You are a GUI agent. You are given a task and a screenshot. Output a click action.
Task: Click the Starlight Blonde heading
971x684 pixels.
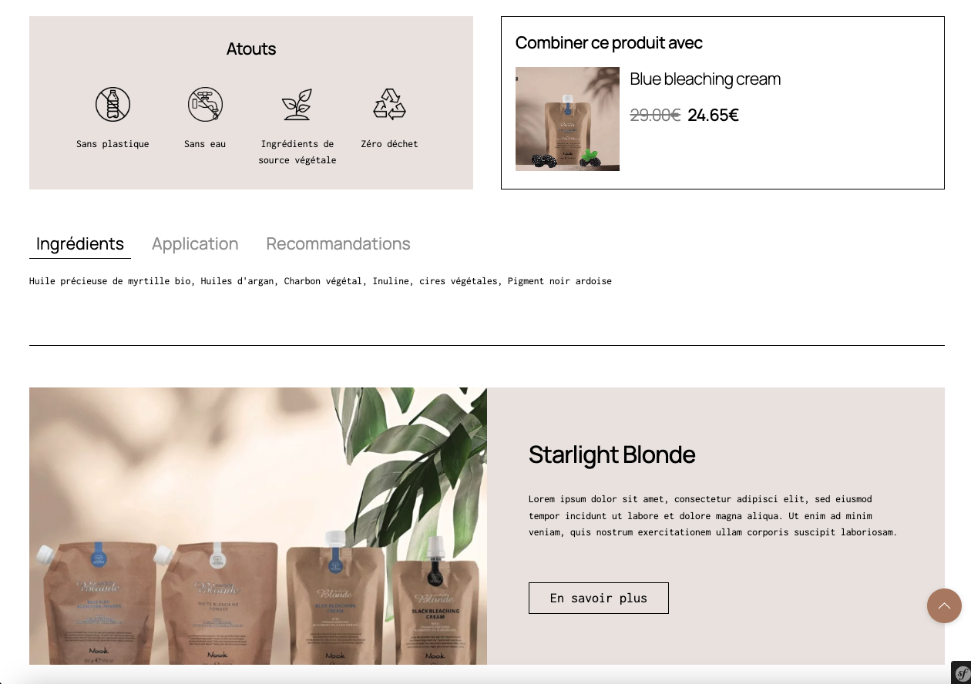pos(612,455)
